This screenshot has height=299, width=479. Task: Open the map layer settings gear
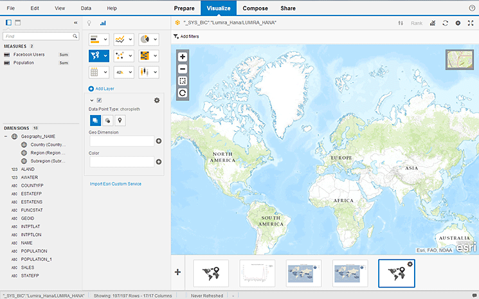pos(156,100)
